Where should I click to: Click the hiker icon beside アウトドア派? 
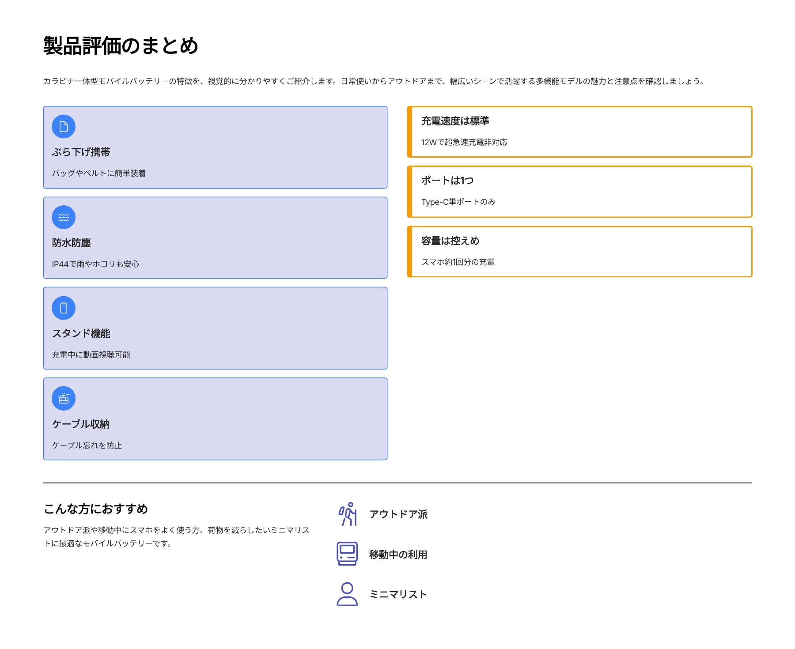(347, 514)
